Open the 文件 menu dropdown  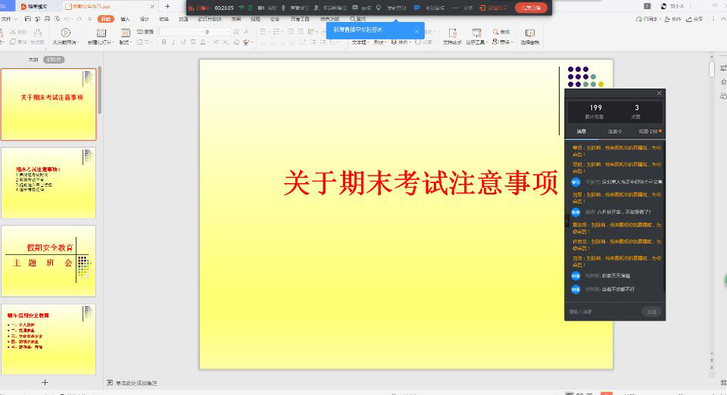click(6, 18)
